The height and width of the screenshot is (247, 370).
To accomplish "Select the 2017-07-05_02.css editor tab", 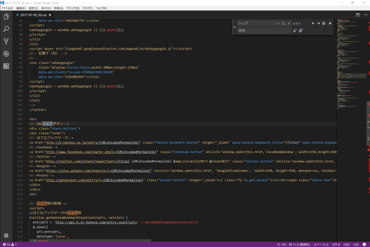I will (x=33, y=15).
